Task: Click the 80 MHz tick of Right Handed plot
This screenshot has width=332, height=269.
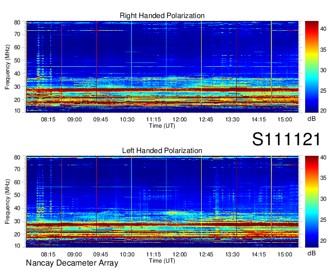Action: (x=17, y=22)
